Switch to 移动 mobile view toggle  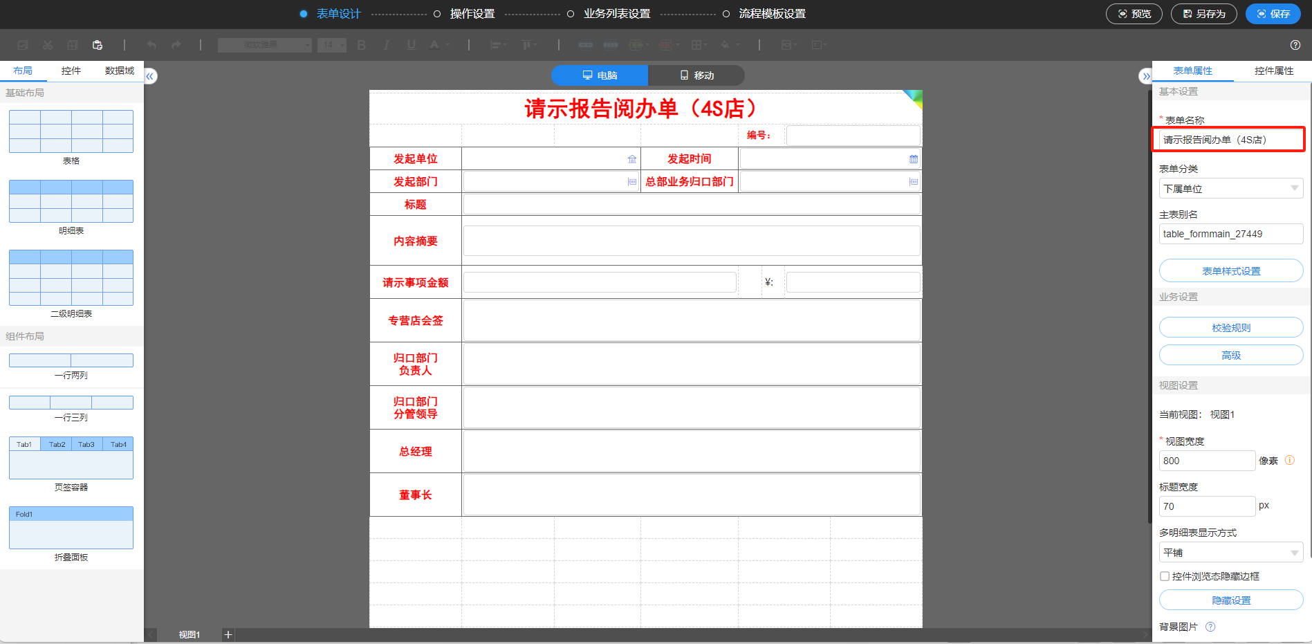click(696, 75)
